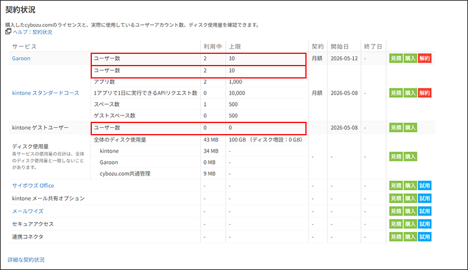Click 試用 for 連携コネクタ
Screen dimensions: 468x270
(x=425, y=237)
